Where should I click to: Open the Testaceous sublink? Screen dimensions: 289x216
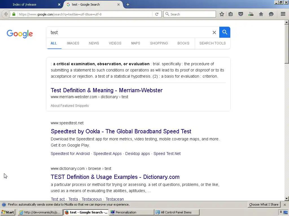click(x=92, y=199)
